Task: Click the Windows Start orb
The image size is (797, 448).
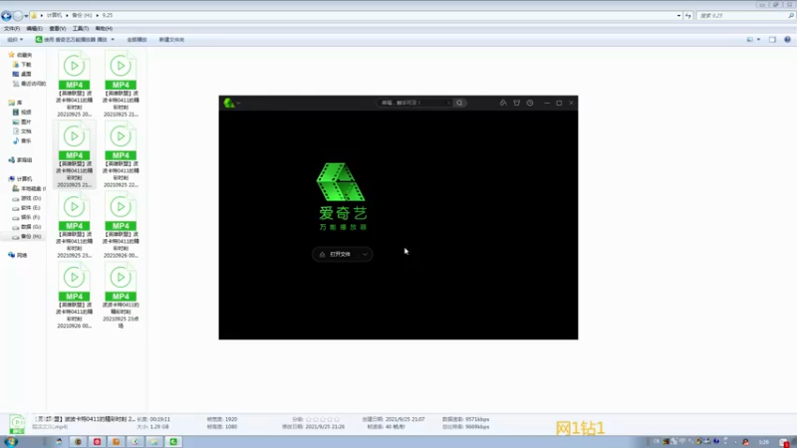Action: pyautogui.click(x=11, y=441)
